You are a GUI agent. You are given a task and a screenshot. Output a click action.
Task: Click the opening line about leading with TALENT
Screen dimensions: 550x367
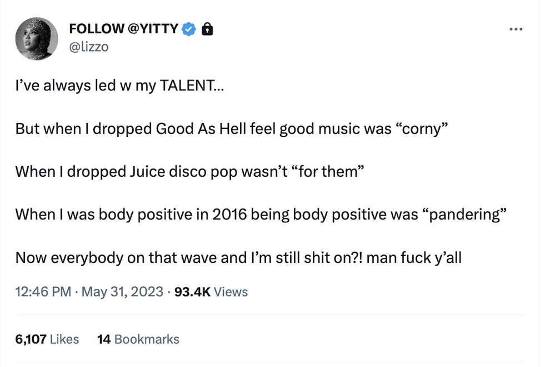pos(120,85)
